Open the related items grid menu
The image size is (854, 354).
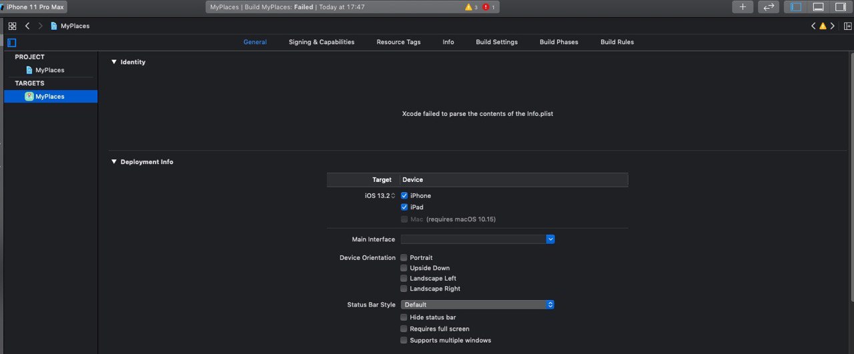tap(12, 26)
